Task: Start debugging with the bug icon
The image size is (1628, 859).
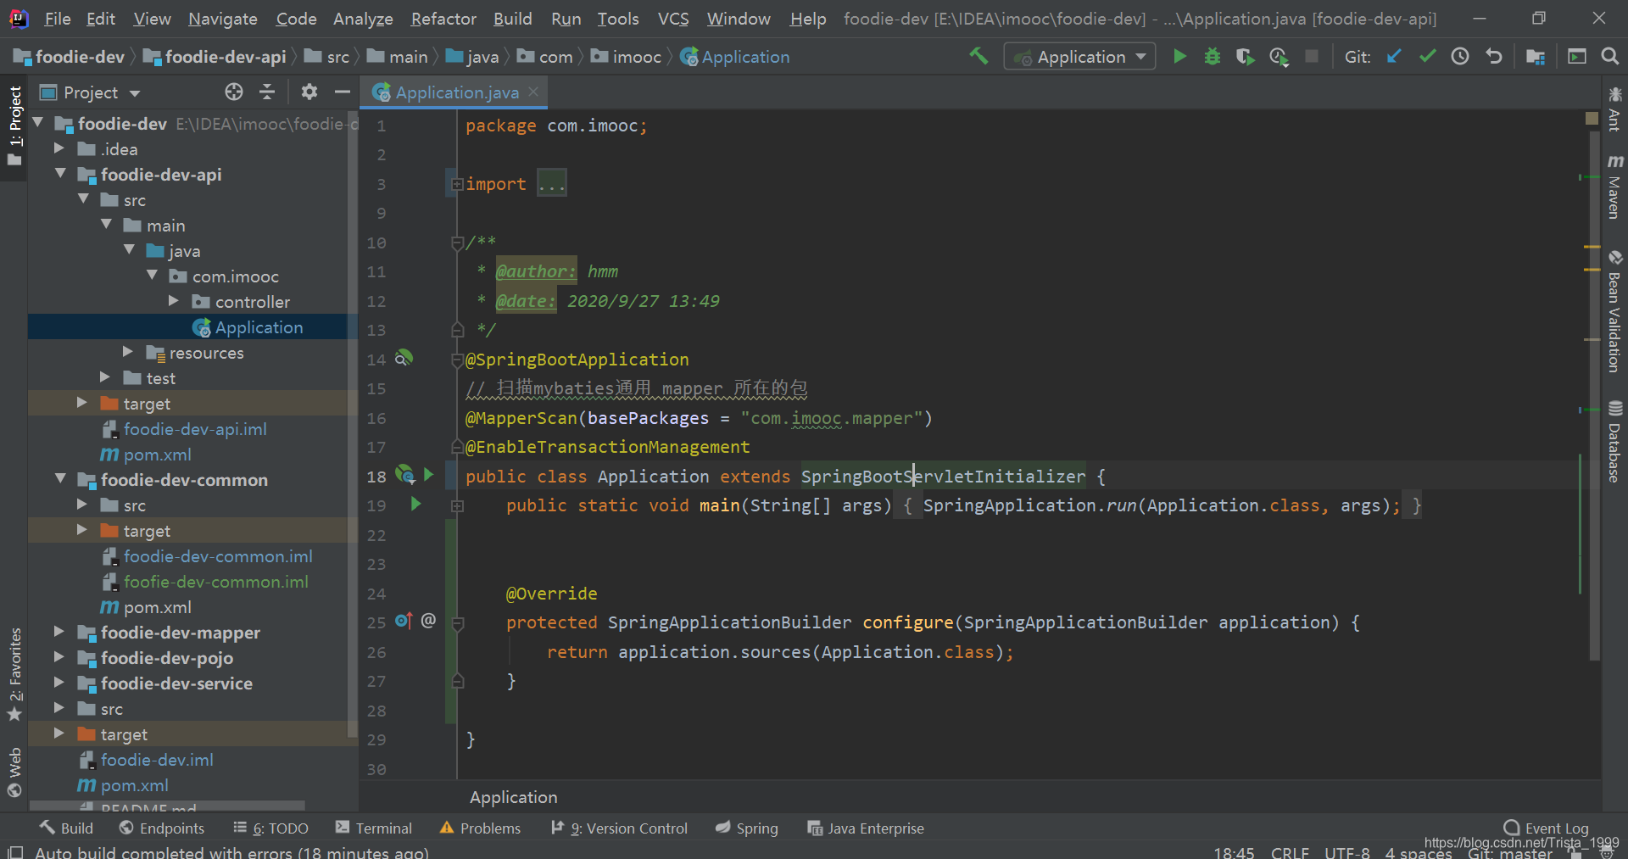Action: 1213,56
